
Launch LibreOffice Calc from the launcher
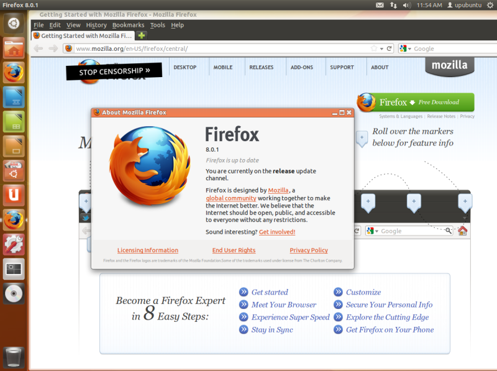tap(14, 122)
